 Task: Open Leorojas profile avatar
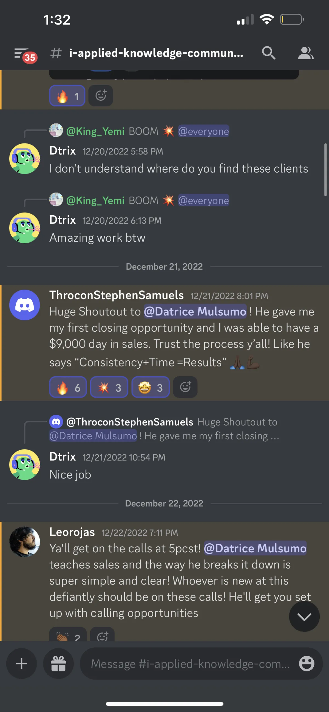pyautogui.click(x=25, y=541)
